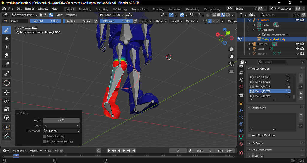The image size is (307, 163).
Task: Open the Cursor dropdown
Action: (x=192, y=21)
